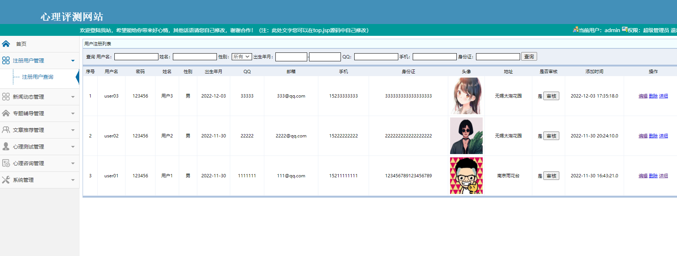The image size is (677, 256).
Task: Click the 用户名 search input field
Action: click(136, 57)
